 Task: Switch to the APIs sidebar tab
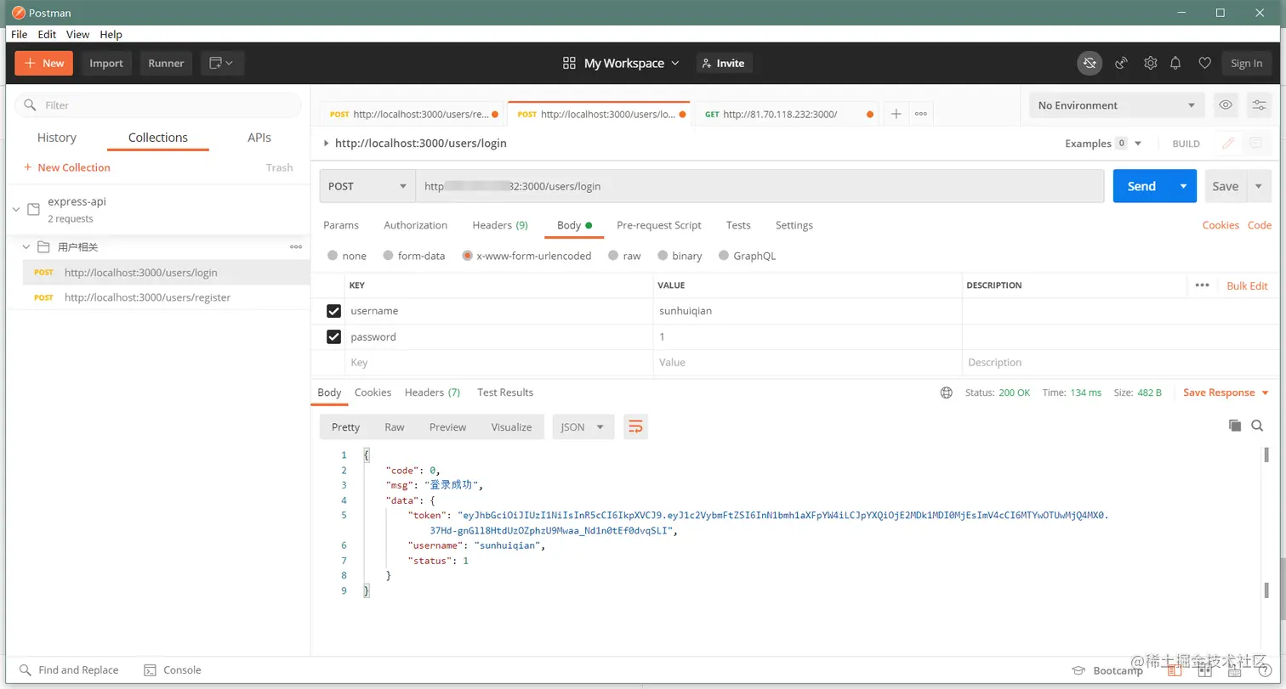click(x=259, y=138)
